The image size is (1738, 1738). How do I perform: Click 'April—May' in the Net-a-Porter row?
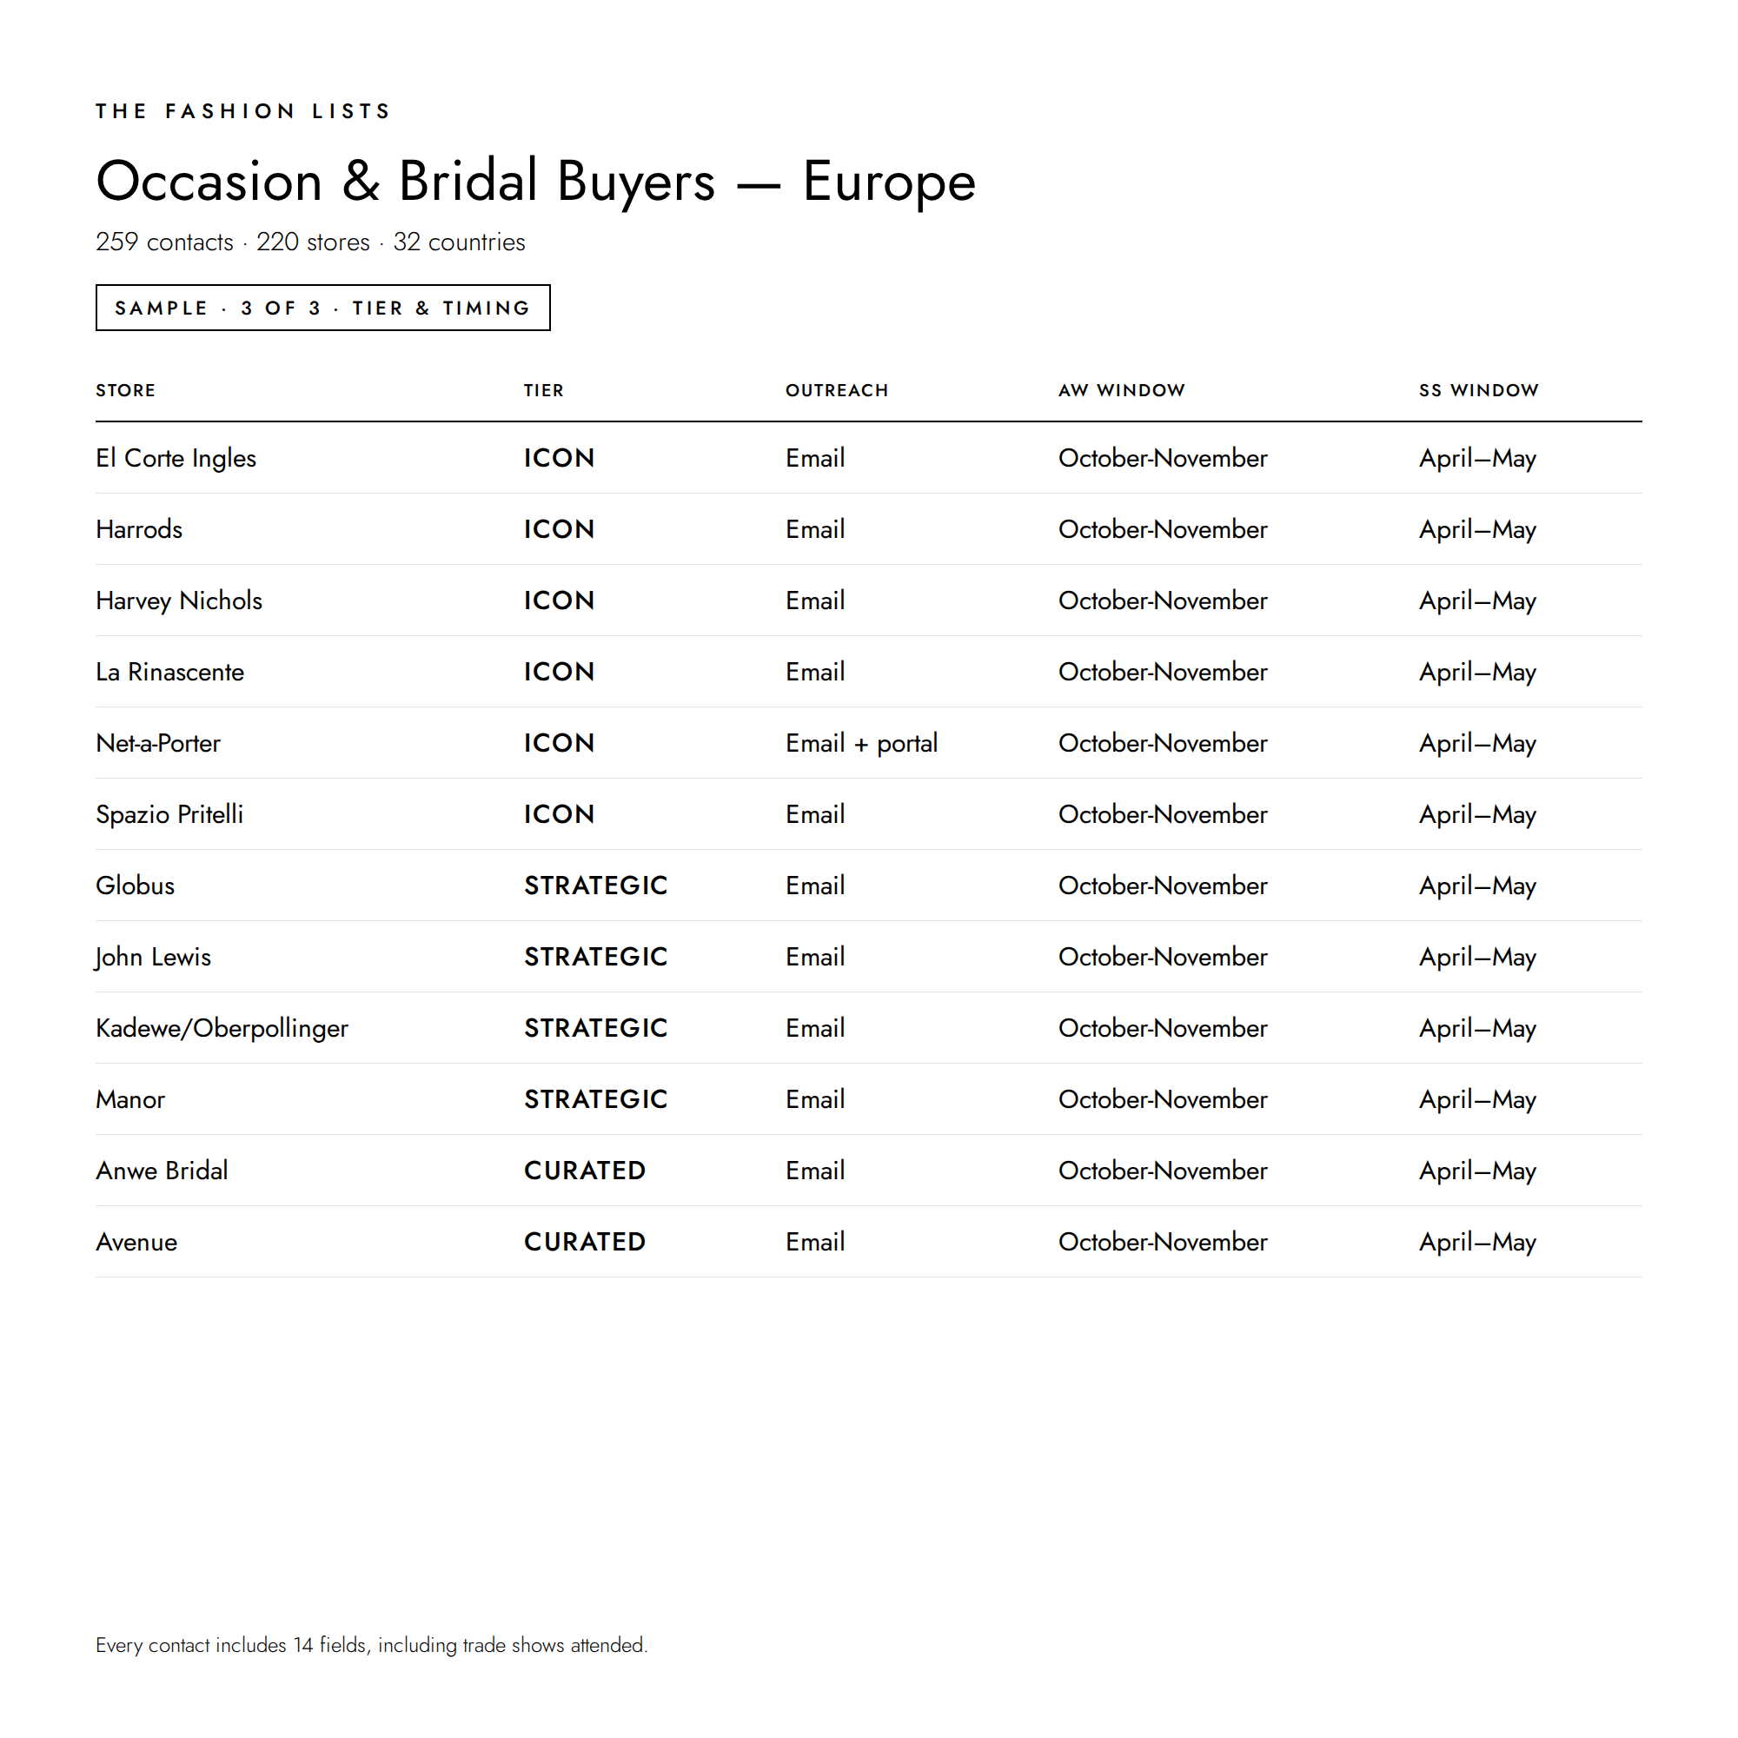1478,743
